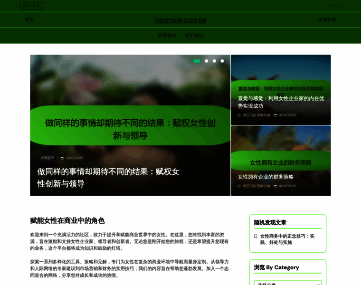Click green banner title on main slide
The width and height of the screenshot is (361, 285).
click(130, 129)
